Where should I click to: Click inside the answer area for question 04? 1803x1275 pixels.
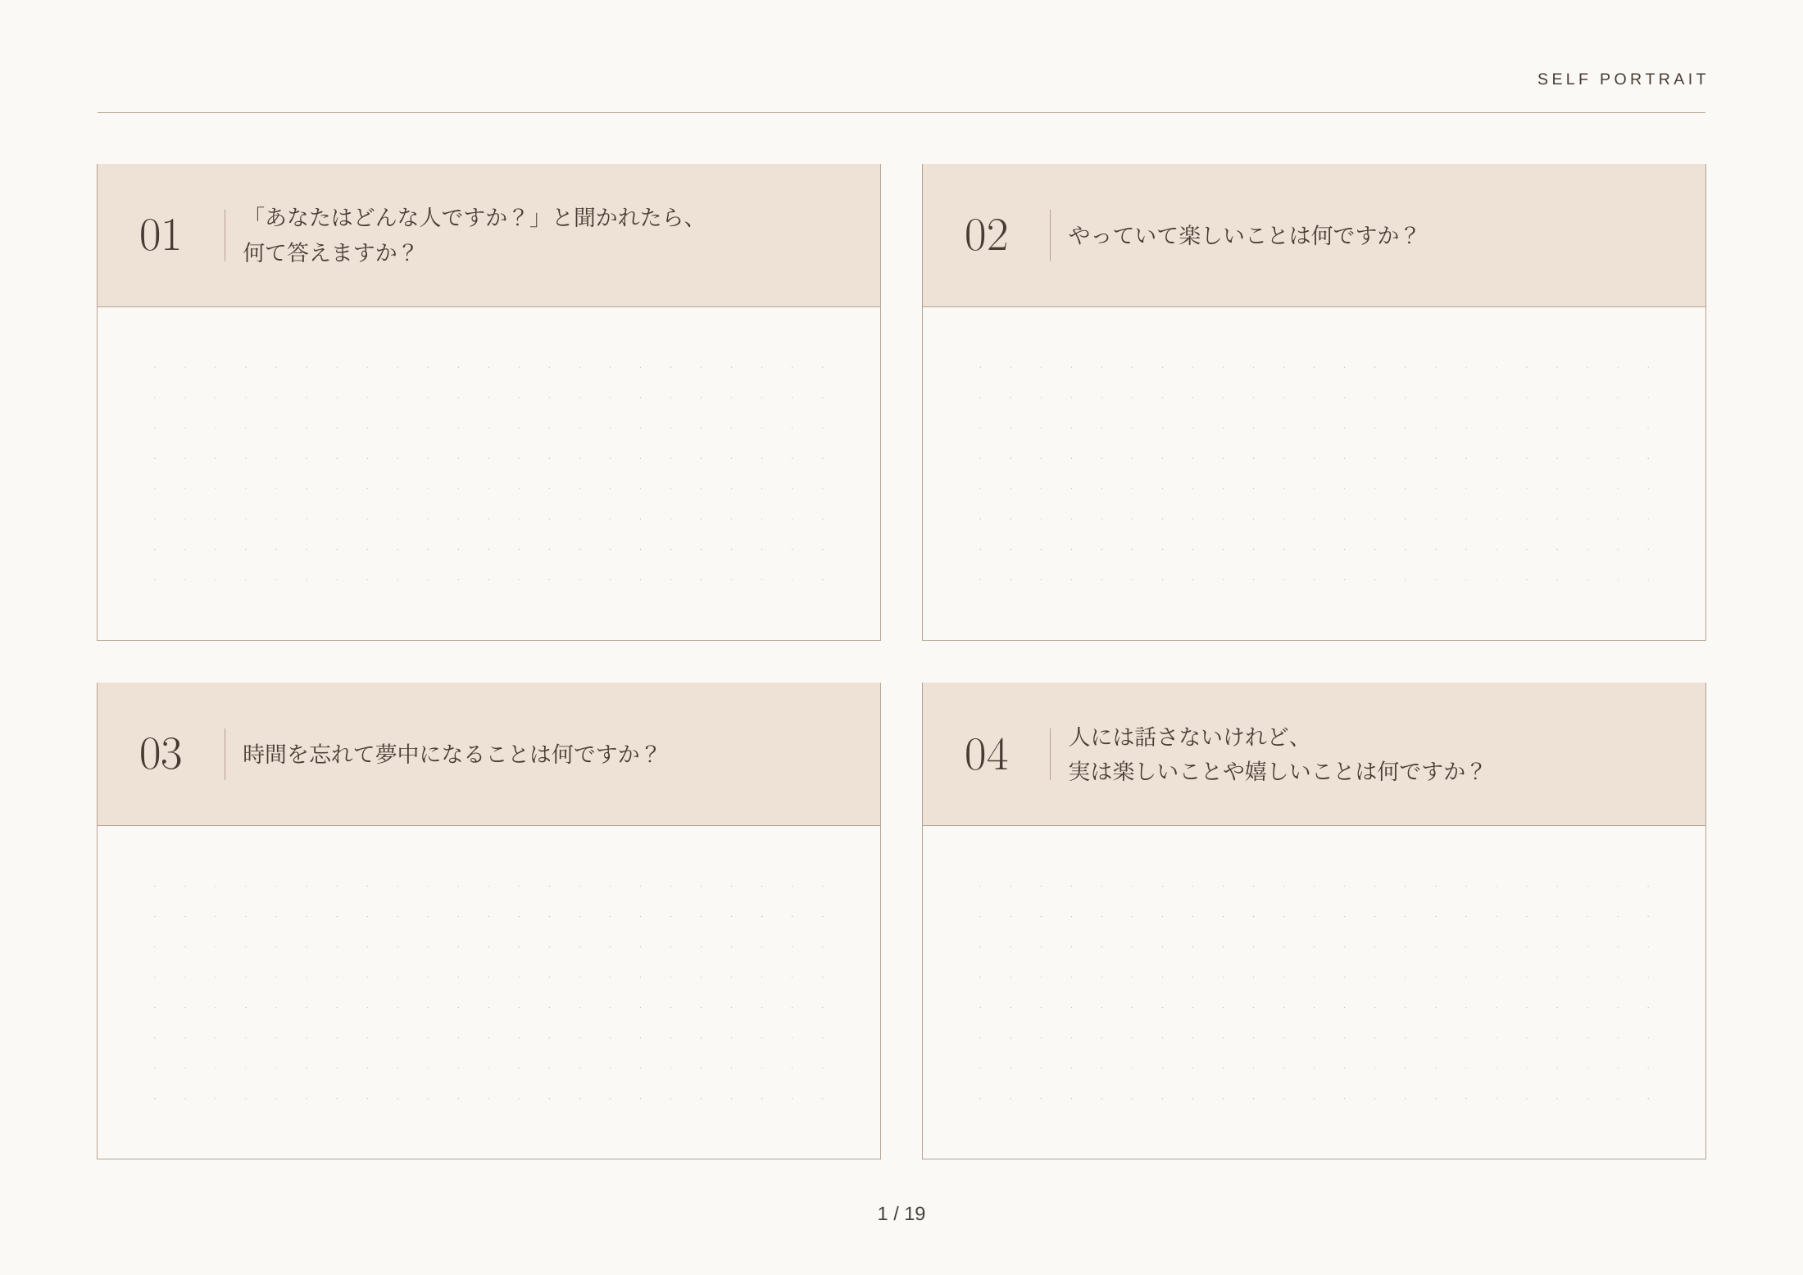(x=1314, y=992)
